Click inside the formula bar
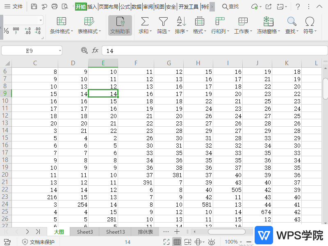The height and width of the screenshot is (246, 328). (x=164, y=50)
